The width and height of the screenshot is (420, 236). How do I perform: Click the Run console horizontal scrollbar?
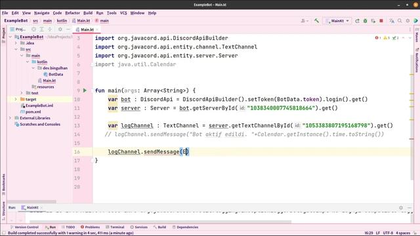pyautogui.click(x=160, y=222)
